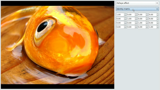This screenshot has width=160, height=90.
Task: Focus the matrix field row 3, column 2
Action: tap(131, 23)
